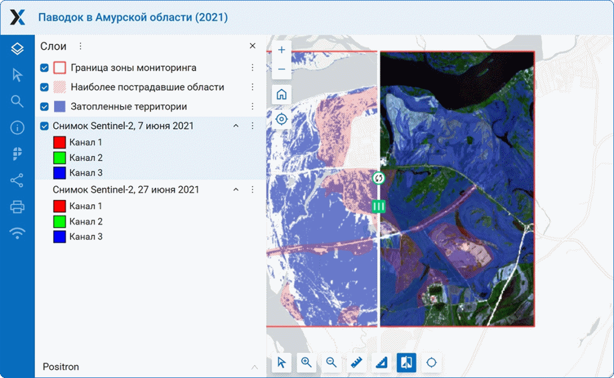The image size is (614, 378).
Task: Click the red Канал 1 swatch under 7 июня
Action: [60, 142]
